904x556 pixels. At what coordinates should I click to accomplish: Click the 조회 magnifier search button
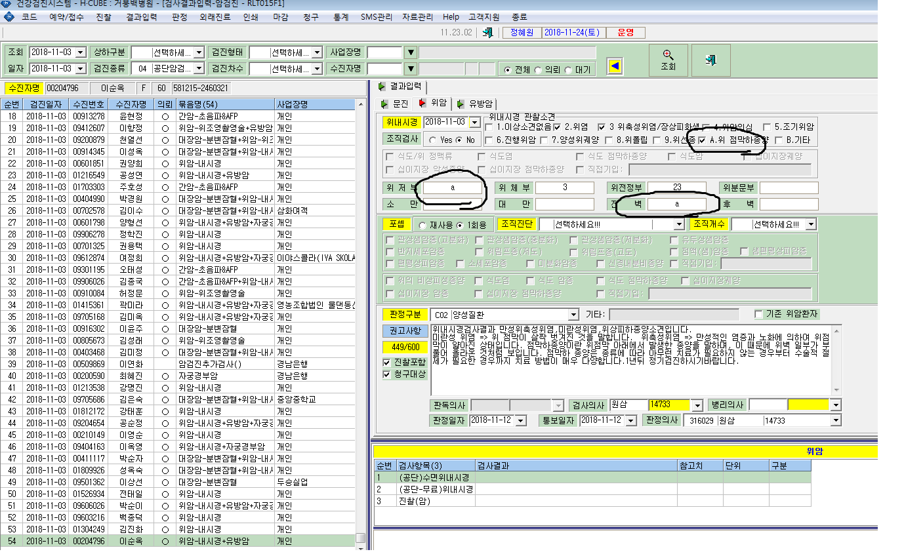click(668, 60)
